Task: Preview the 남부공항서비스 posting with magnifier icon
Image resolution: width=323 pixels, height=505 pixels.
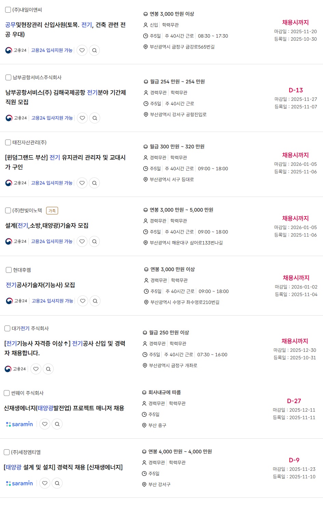Action: [95, 118]
